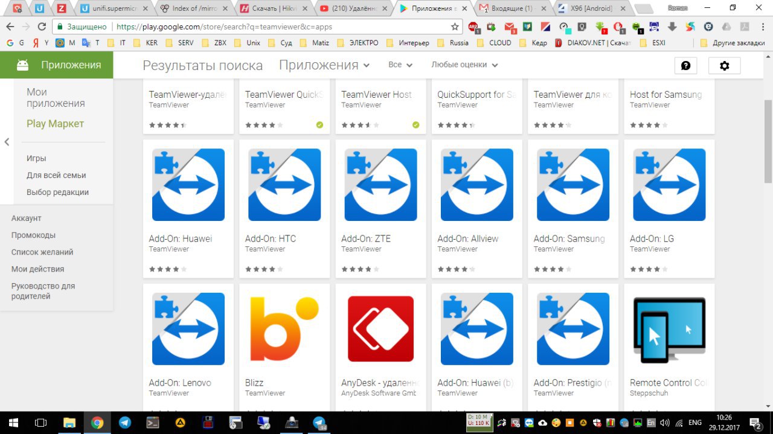This screenshot has height=434, width=773.
Task: Select Выбор редакции in the sidebar
Action: [x=57, y=192]
